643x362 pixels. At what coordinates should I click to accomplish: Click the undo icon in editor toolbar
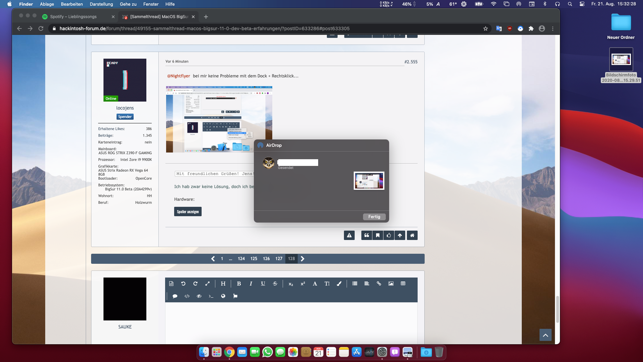pos(183,284)
